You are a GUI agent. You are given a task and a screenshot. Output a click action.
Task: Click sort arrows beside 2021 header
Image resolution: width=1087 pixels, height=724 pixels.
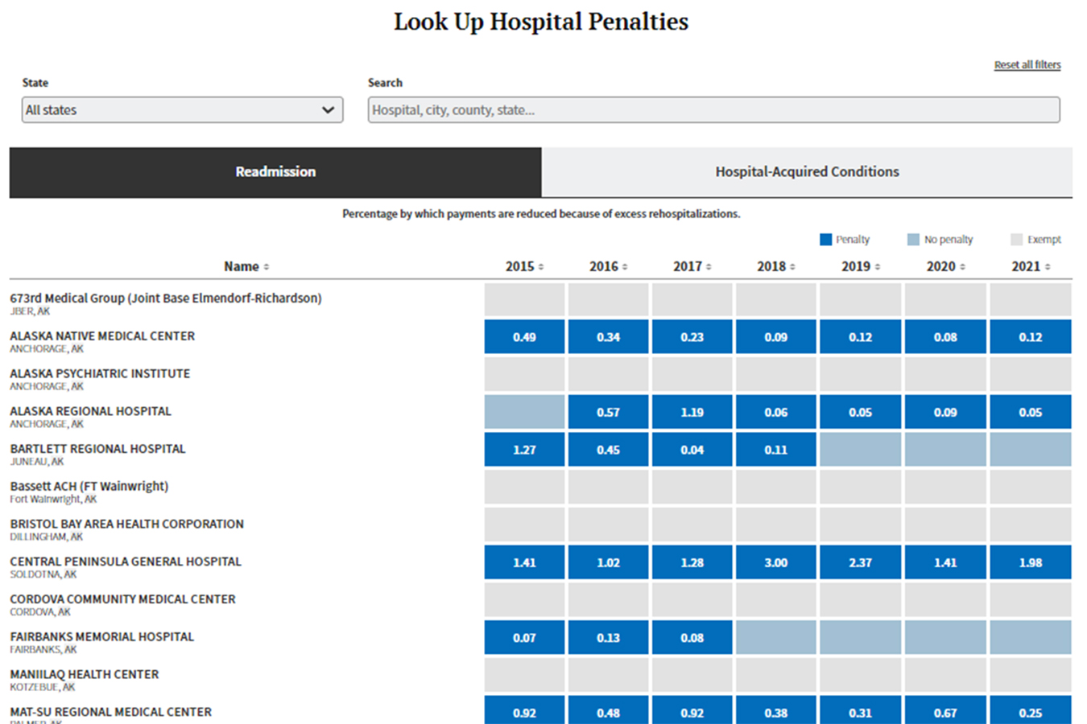(1048, 267)
